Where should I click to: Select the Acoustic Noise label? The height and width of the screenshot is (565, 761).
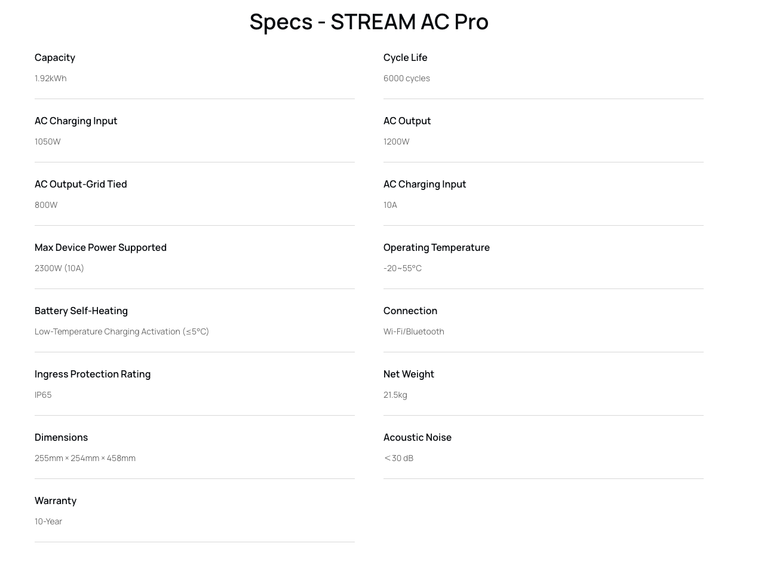418,437
